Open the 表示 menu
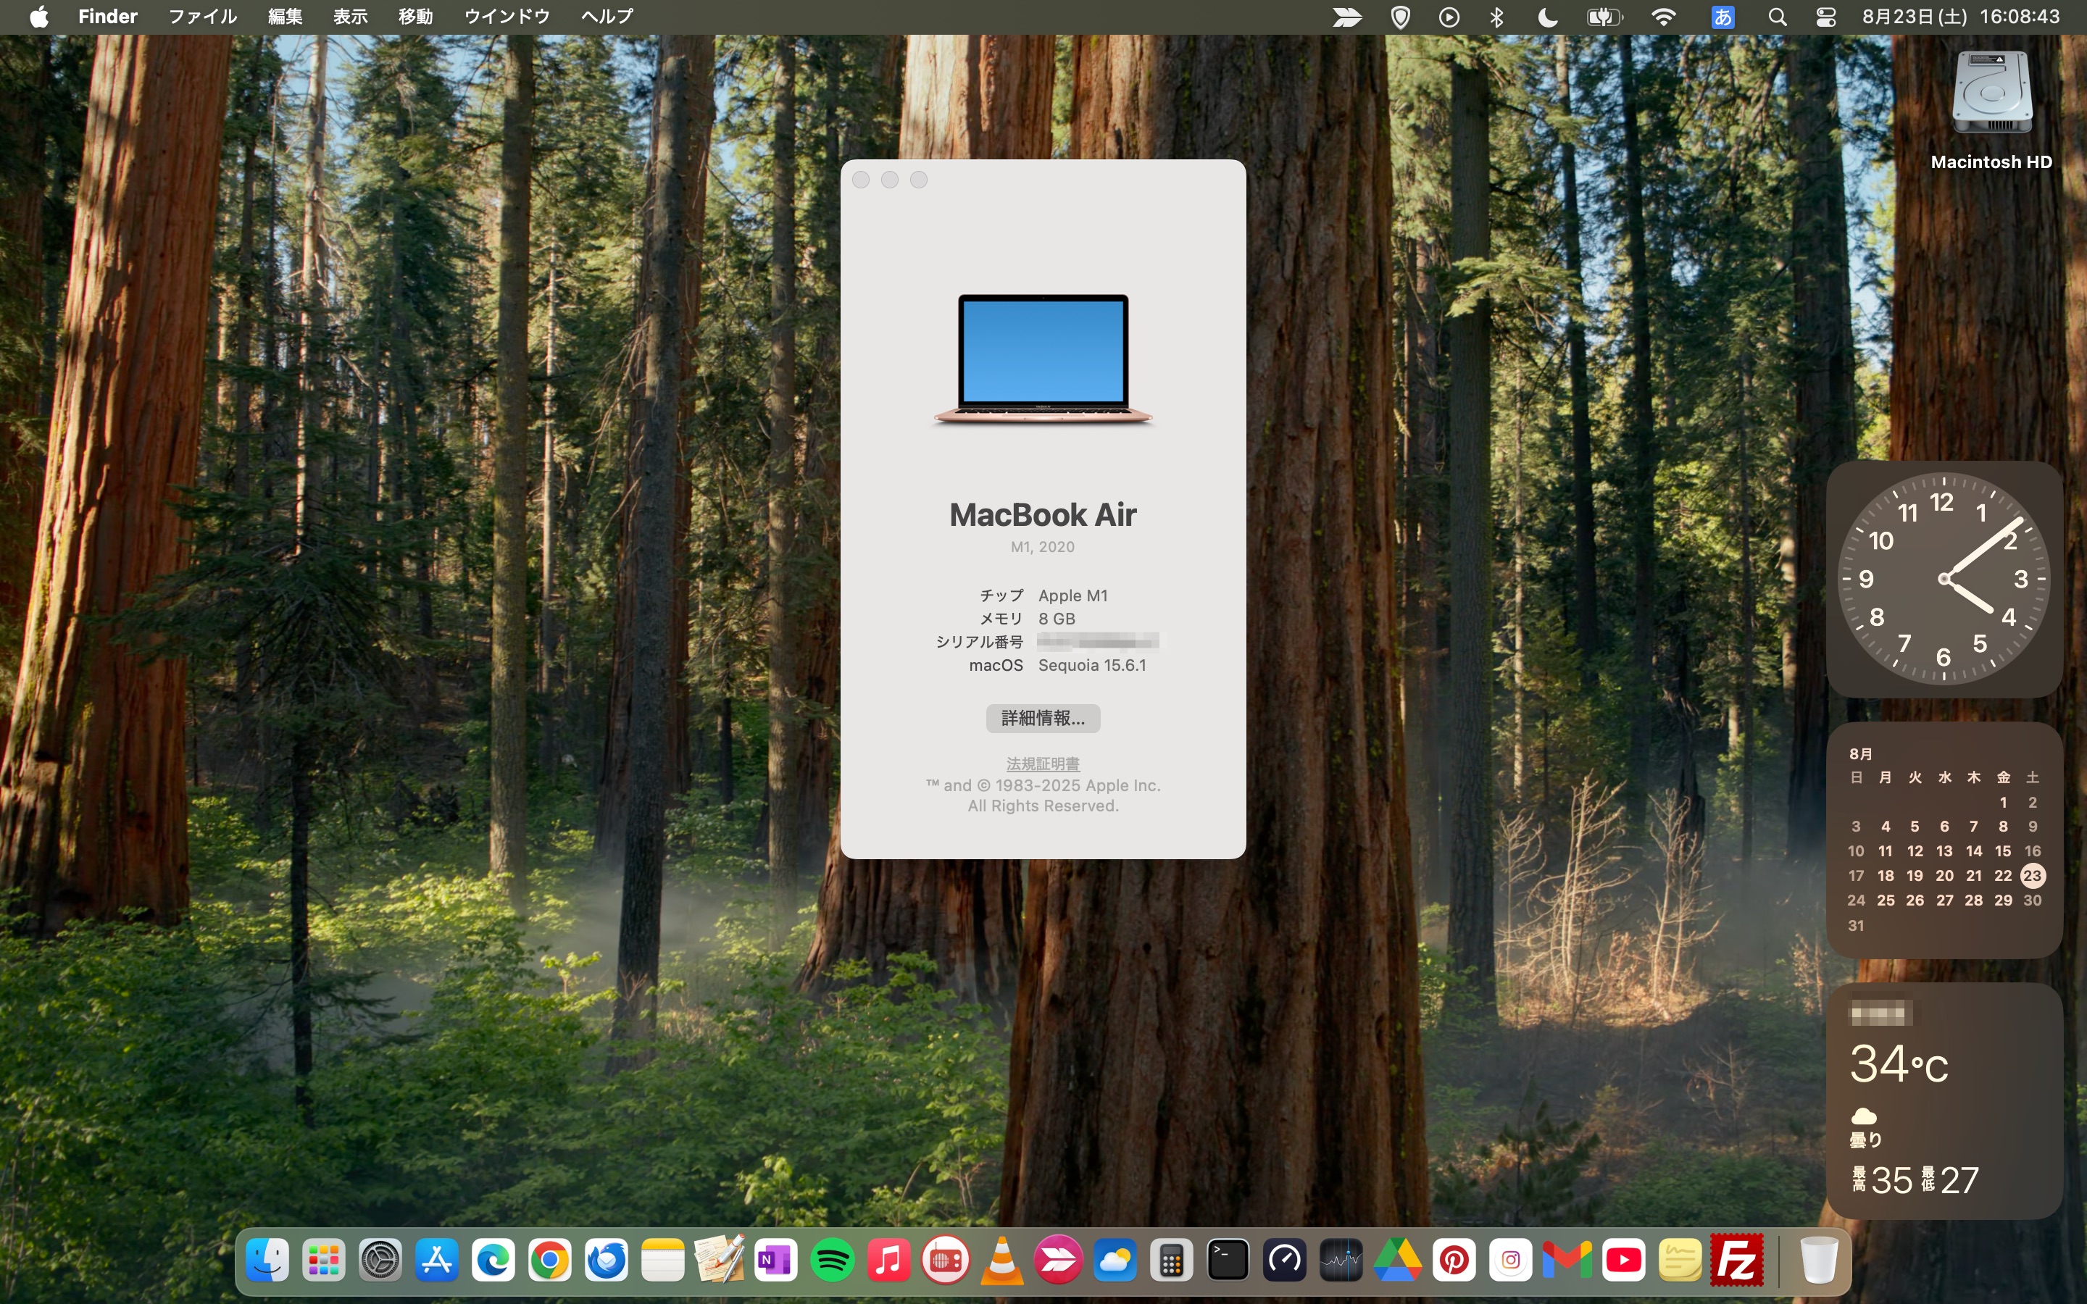2087x1304 pixels. point(350,17)
